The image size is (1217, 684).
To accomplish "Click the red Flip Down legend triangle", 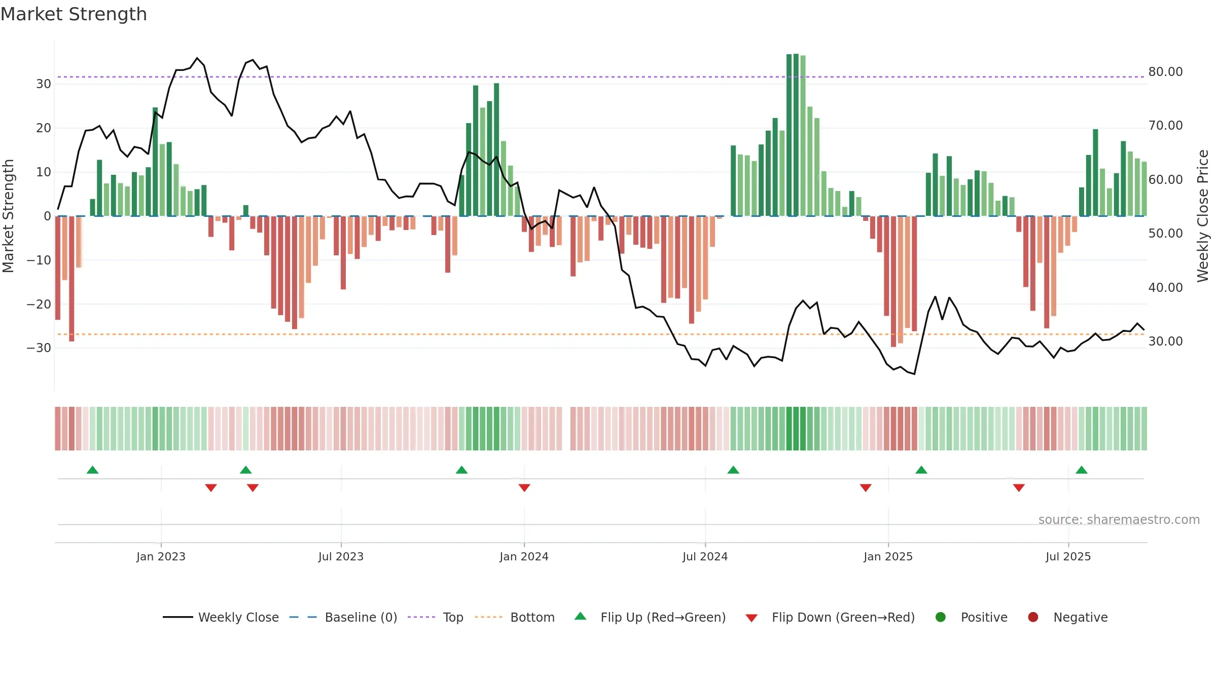I will point(751,618).
